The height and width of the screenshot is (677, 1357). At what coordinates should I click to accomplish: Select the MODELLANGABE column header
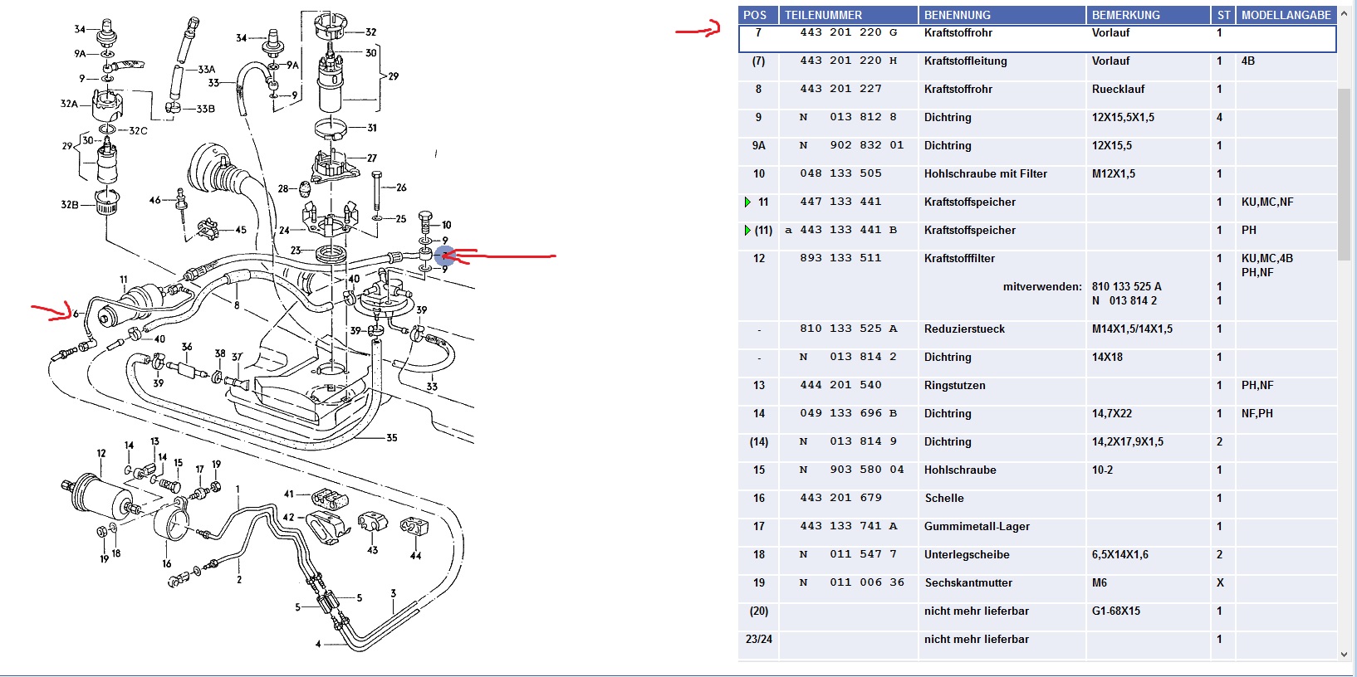tap(1286, 15)
